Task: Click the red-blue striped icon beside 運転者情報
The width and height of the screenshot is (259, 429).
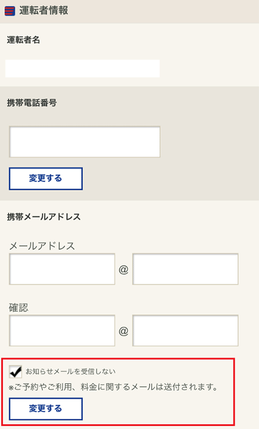Action: click(10, 11)
